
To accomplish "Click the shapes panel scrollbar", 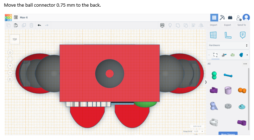I will click(x=249, y=99).
